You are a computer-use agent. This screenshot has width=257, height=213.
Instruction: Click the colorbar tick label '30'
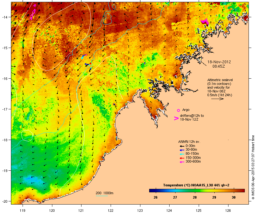tap(233, 197)
